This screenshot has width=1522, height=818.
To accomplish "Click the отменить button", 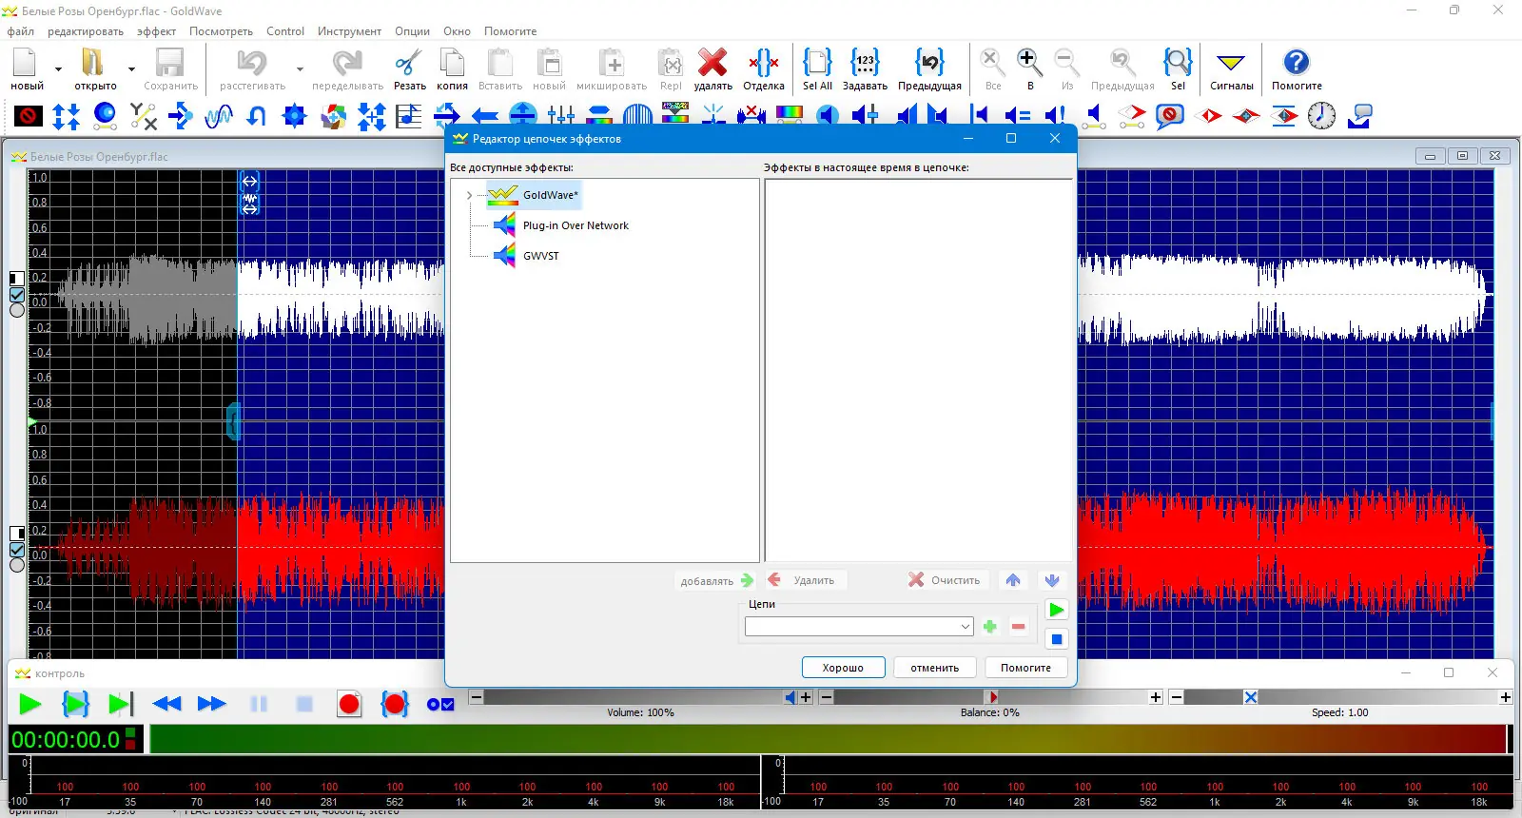I will pos(934,668).
